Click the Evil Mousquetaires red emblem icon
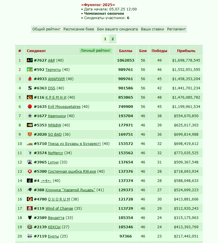This screenshot has width=218, height=243. [x=29, y=106]
